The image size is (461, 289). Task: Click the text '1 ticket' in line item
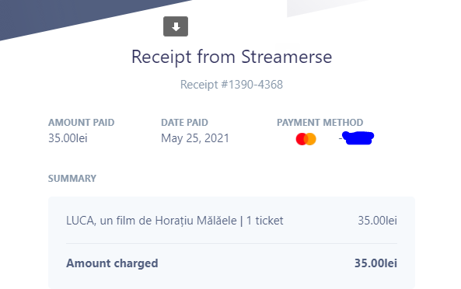coord(264,221)
